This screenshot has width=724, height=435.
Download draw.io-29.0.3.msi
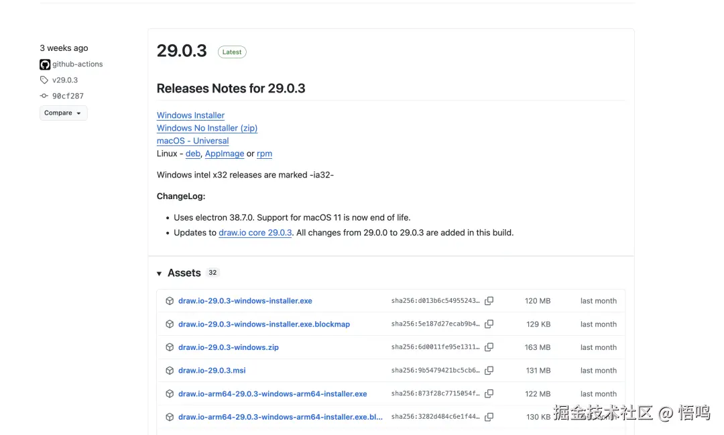click(x=212, y=371)
